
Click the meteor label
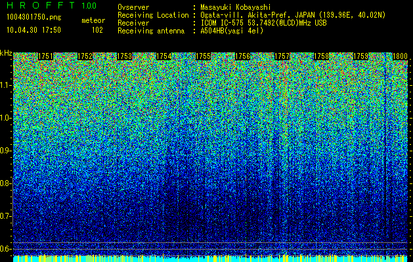click(x=93, y=20)
